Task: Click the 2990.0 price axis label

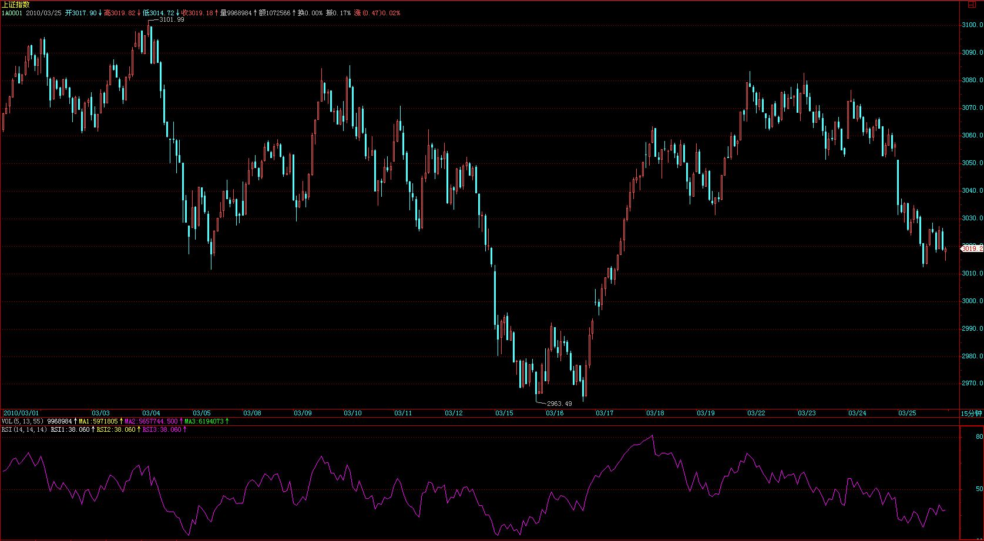Action: pos(973,329)
